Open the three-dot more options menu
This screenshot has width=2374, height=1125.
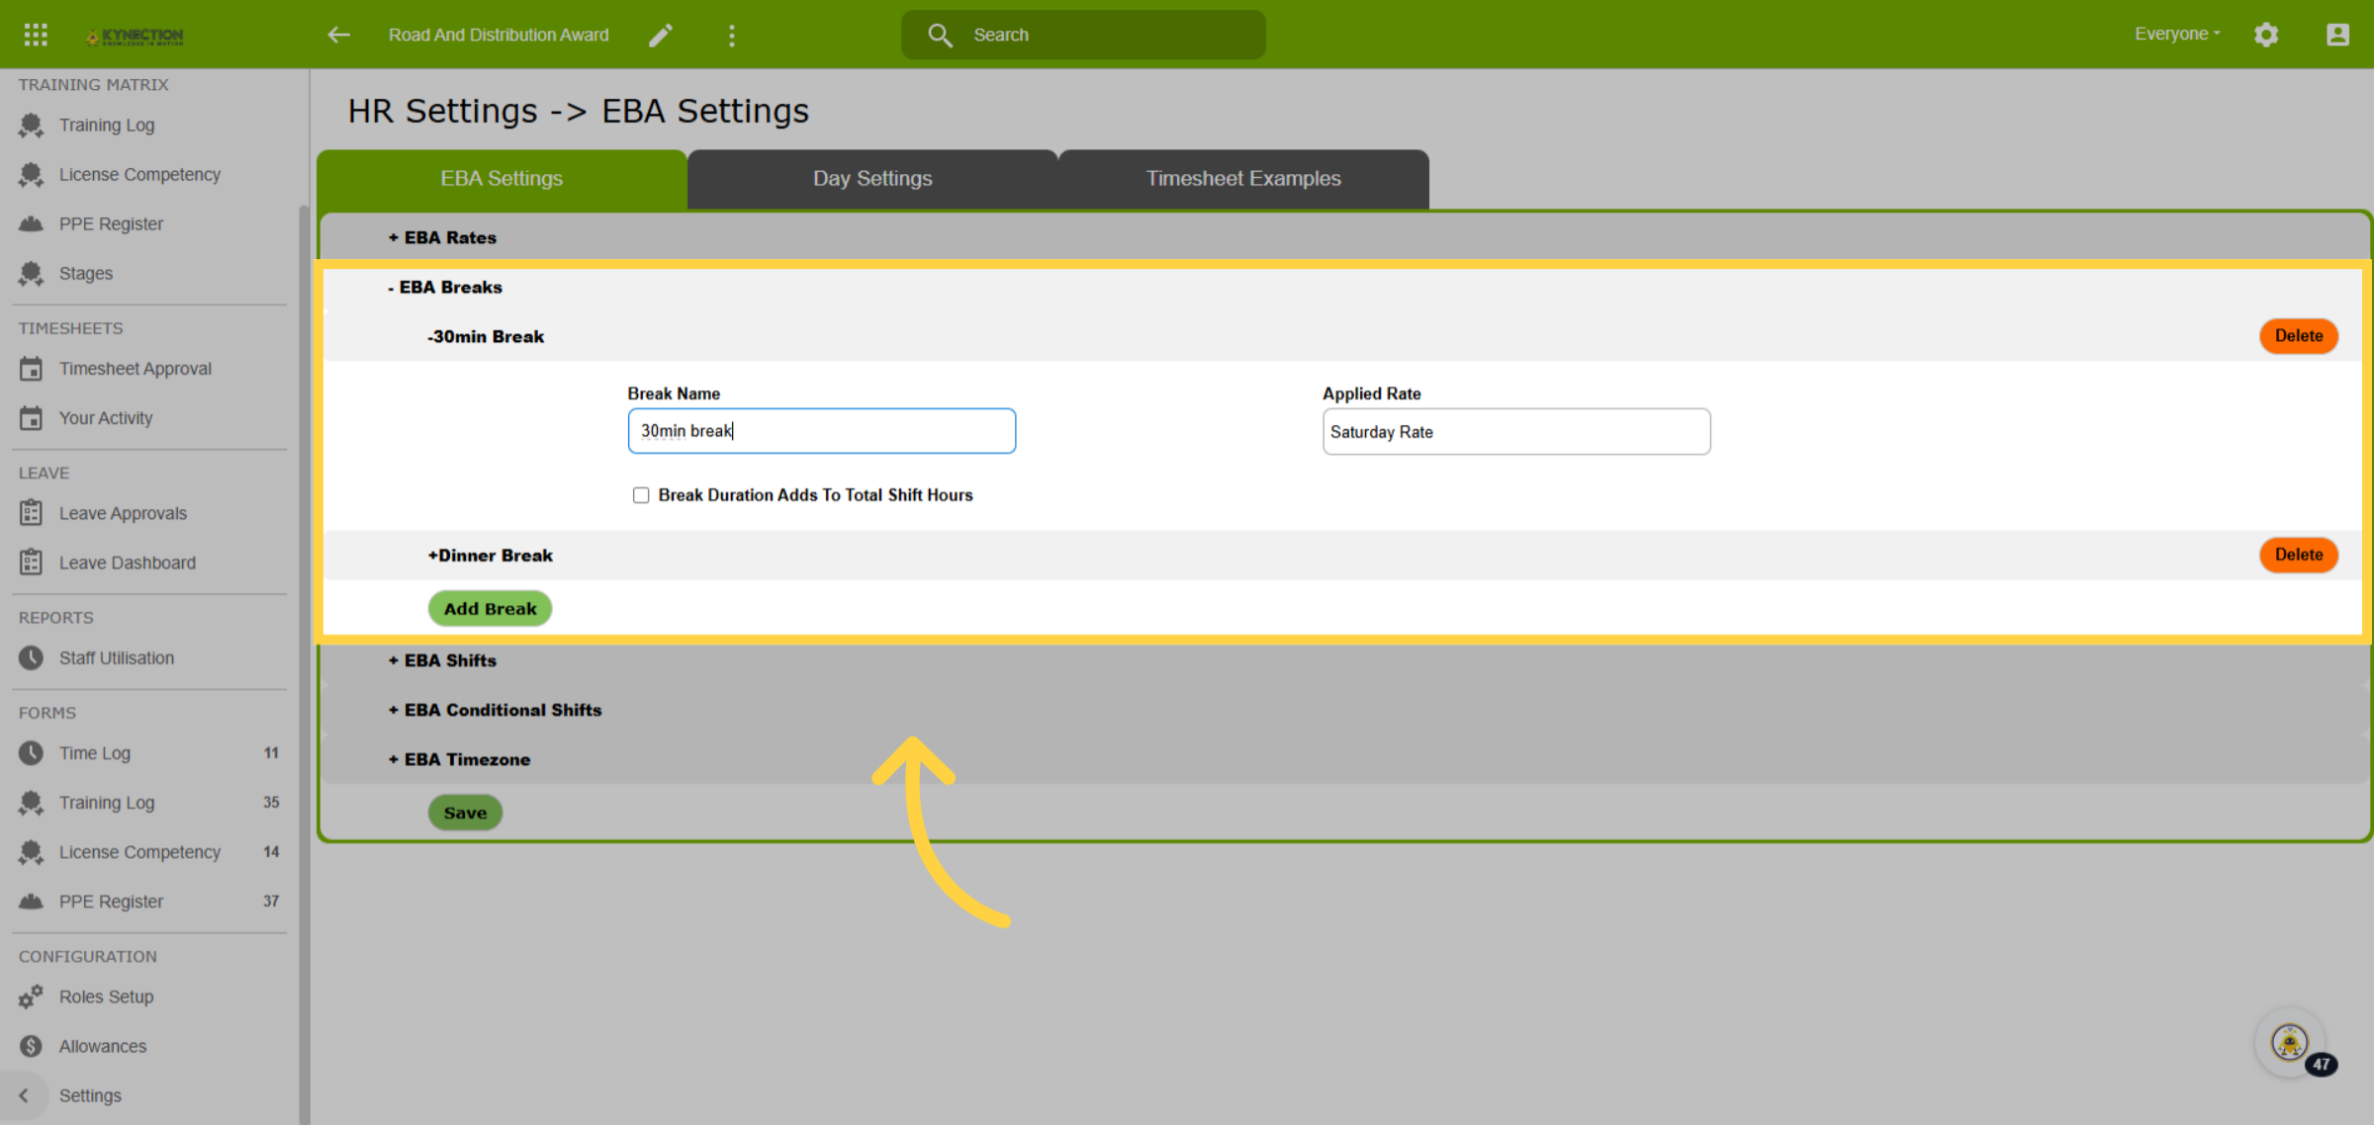pyautogui.click(x=732, y=36)
